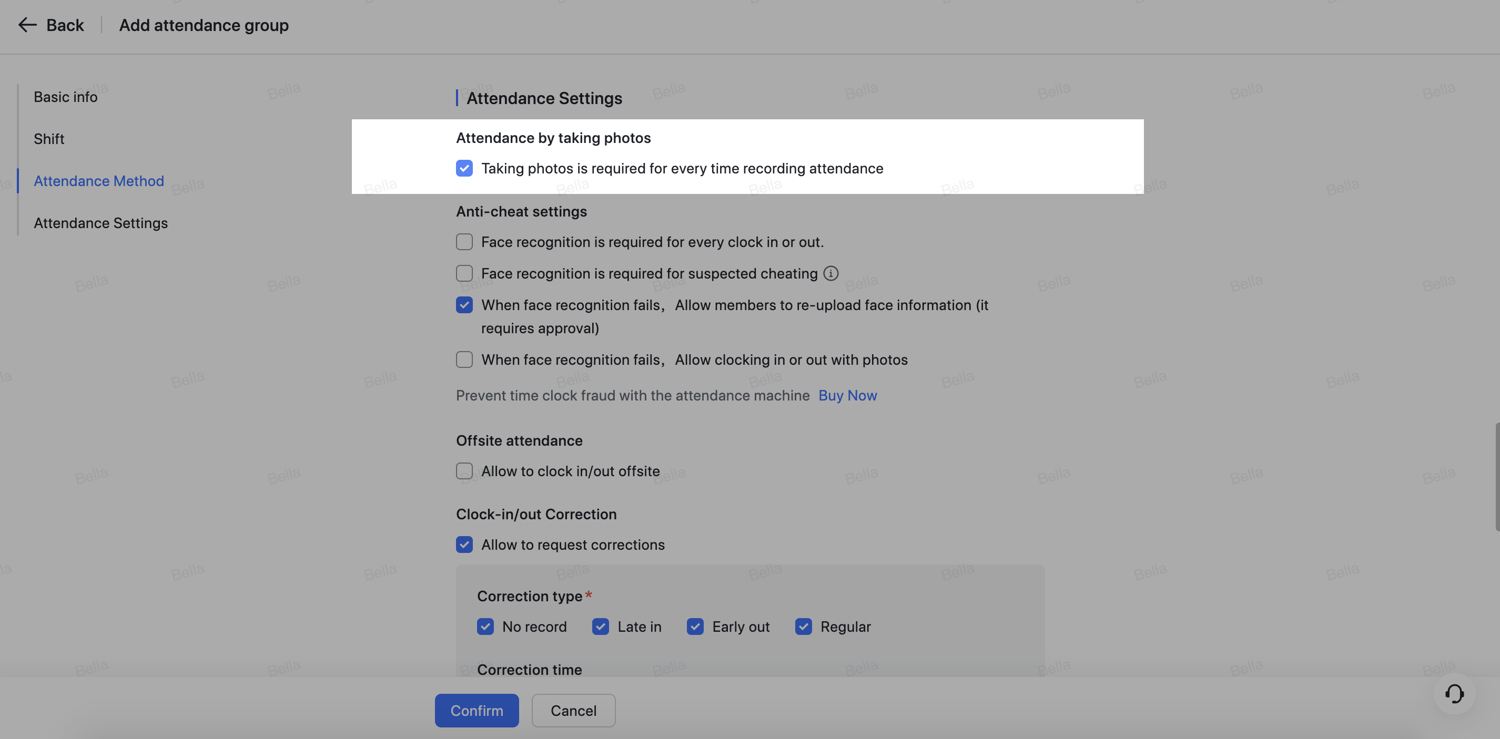This screenshot has height=739, width=1500.
Task: Uncheck the Regular correction type
Action: 804,627
